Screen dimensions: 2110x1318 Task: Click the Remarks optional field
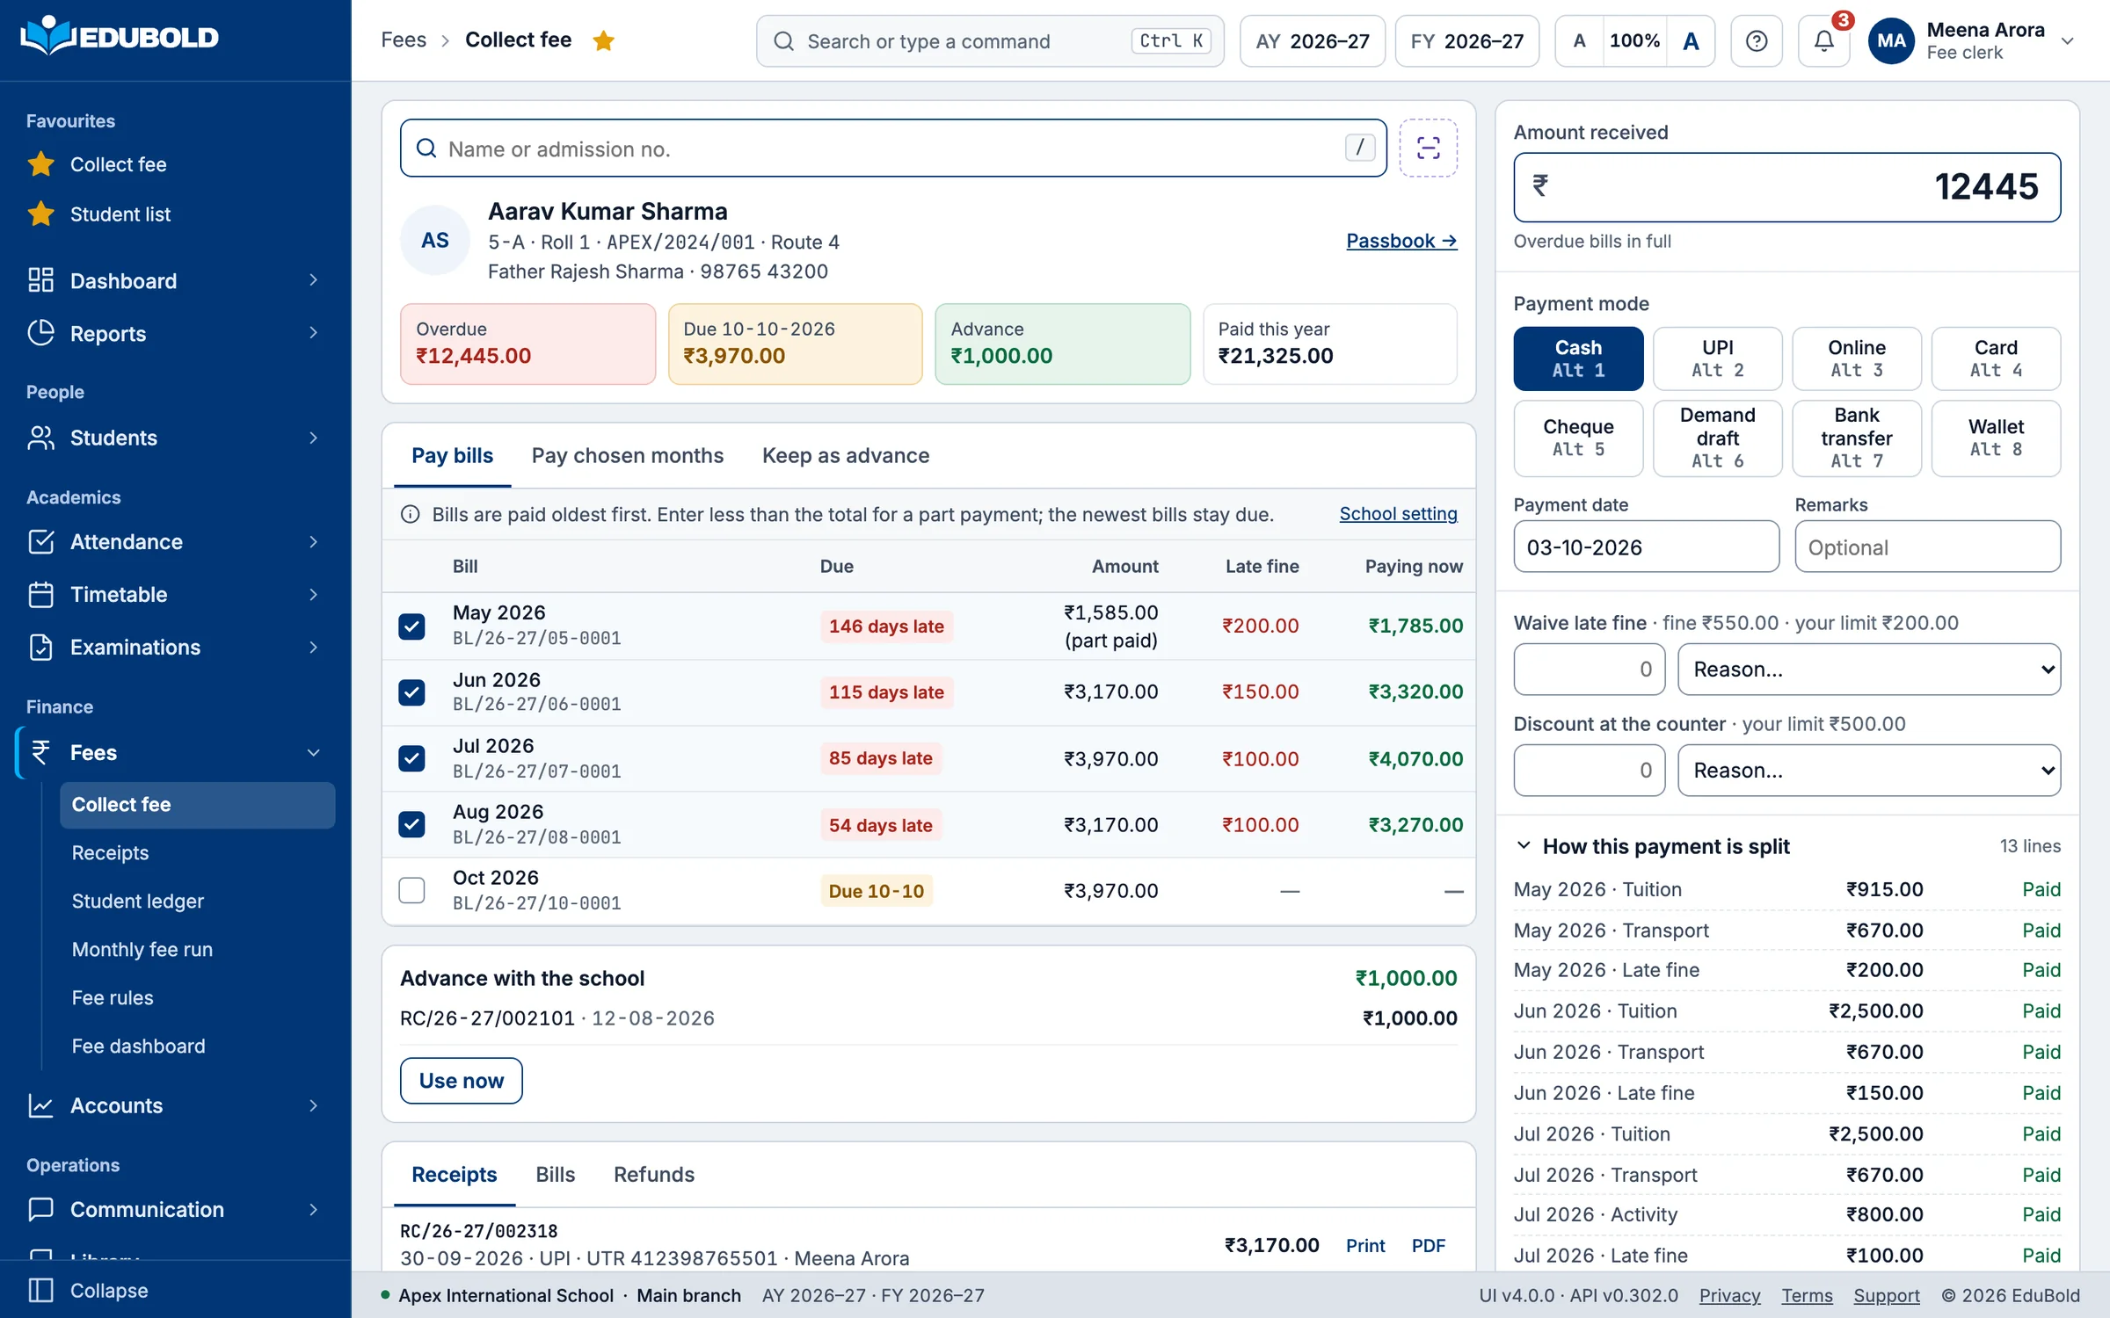click(1927, 547)
